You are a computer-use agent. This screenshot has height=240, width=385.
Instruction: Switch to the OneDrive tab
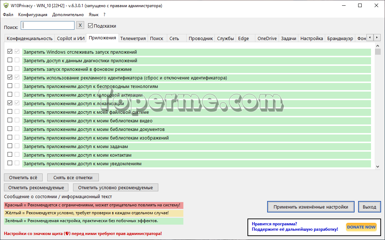[267, 39]
